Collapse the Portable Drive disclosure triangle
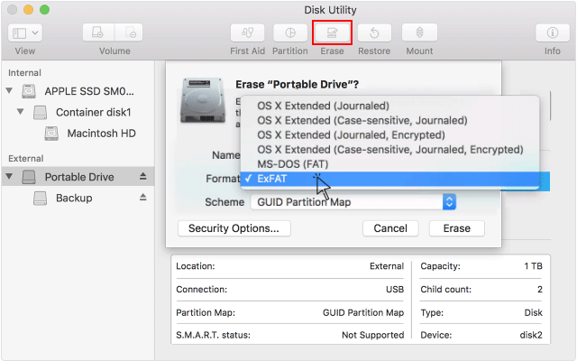This screenshot has width=577, height=361. coord(10,177)
